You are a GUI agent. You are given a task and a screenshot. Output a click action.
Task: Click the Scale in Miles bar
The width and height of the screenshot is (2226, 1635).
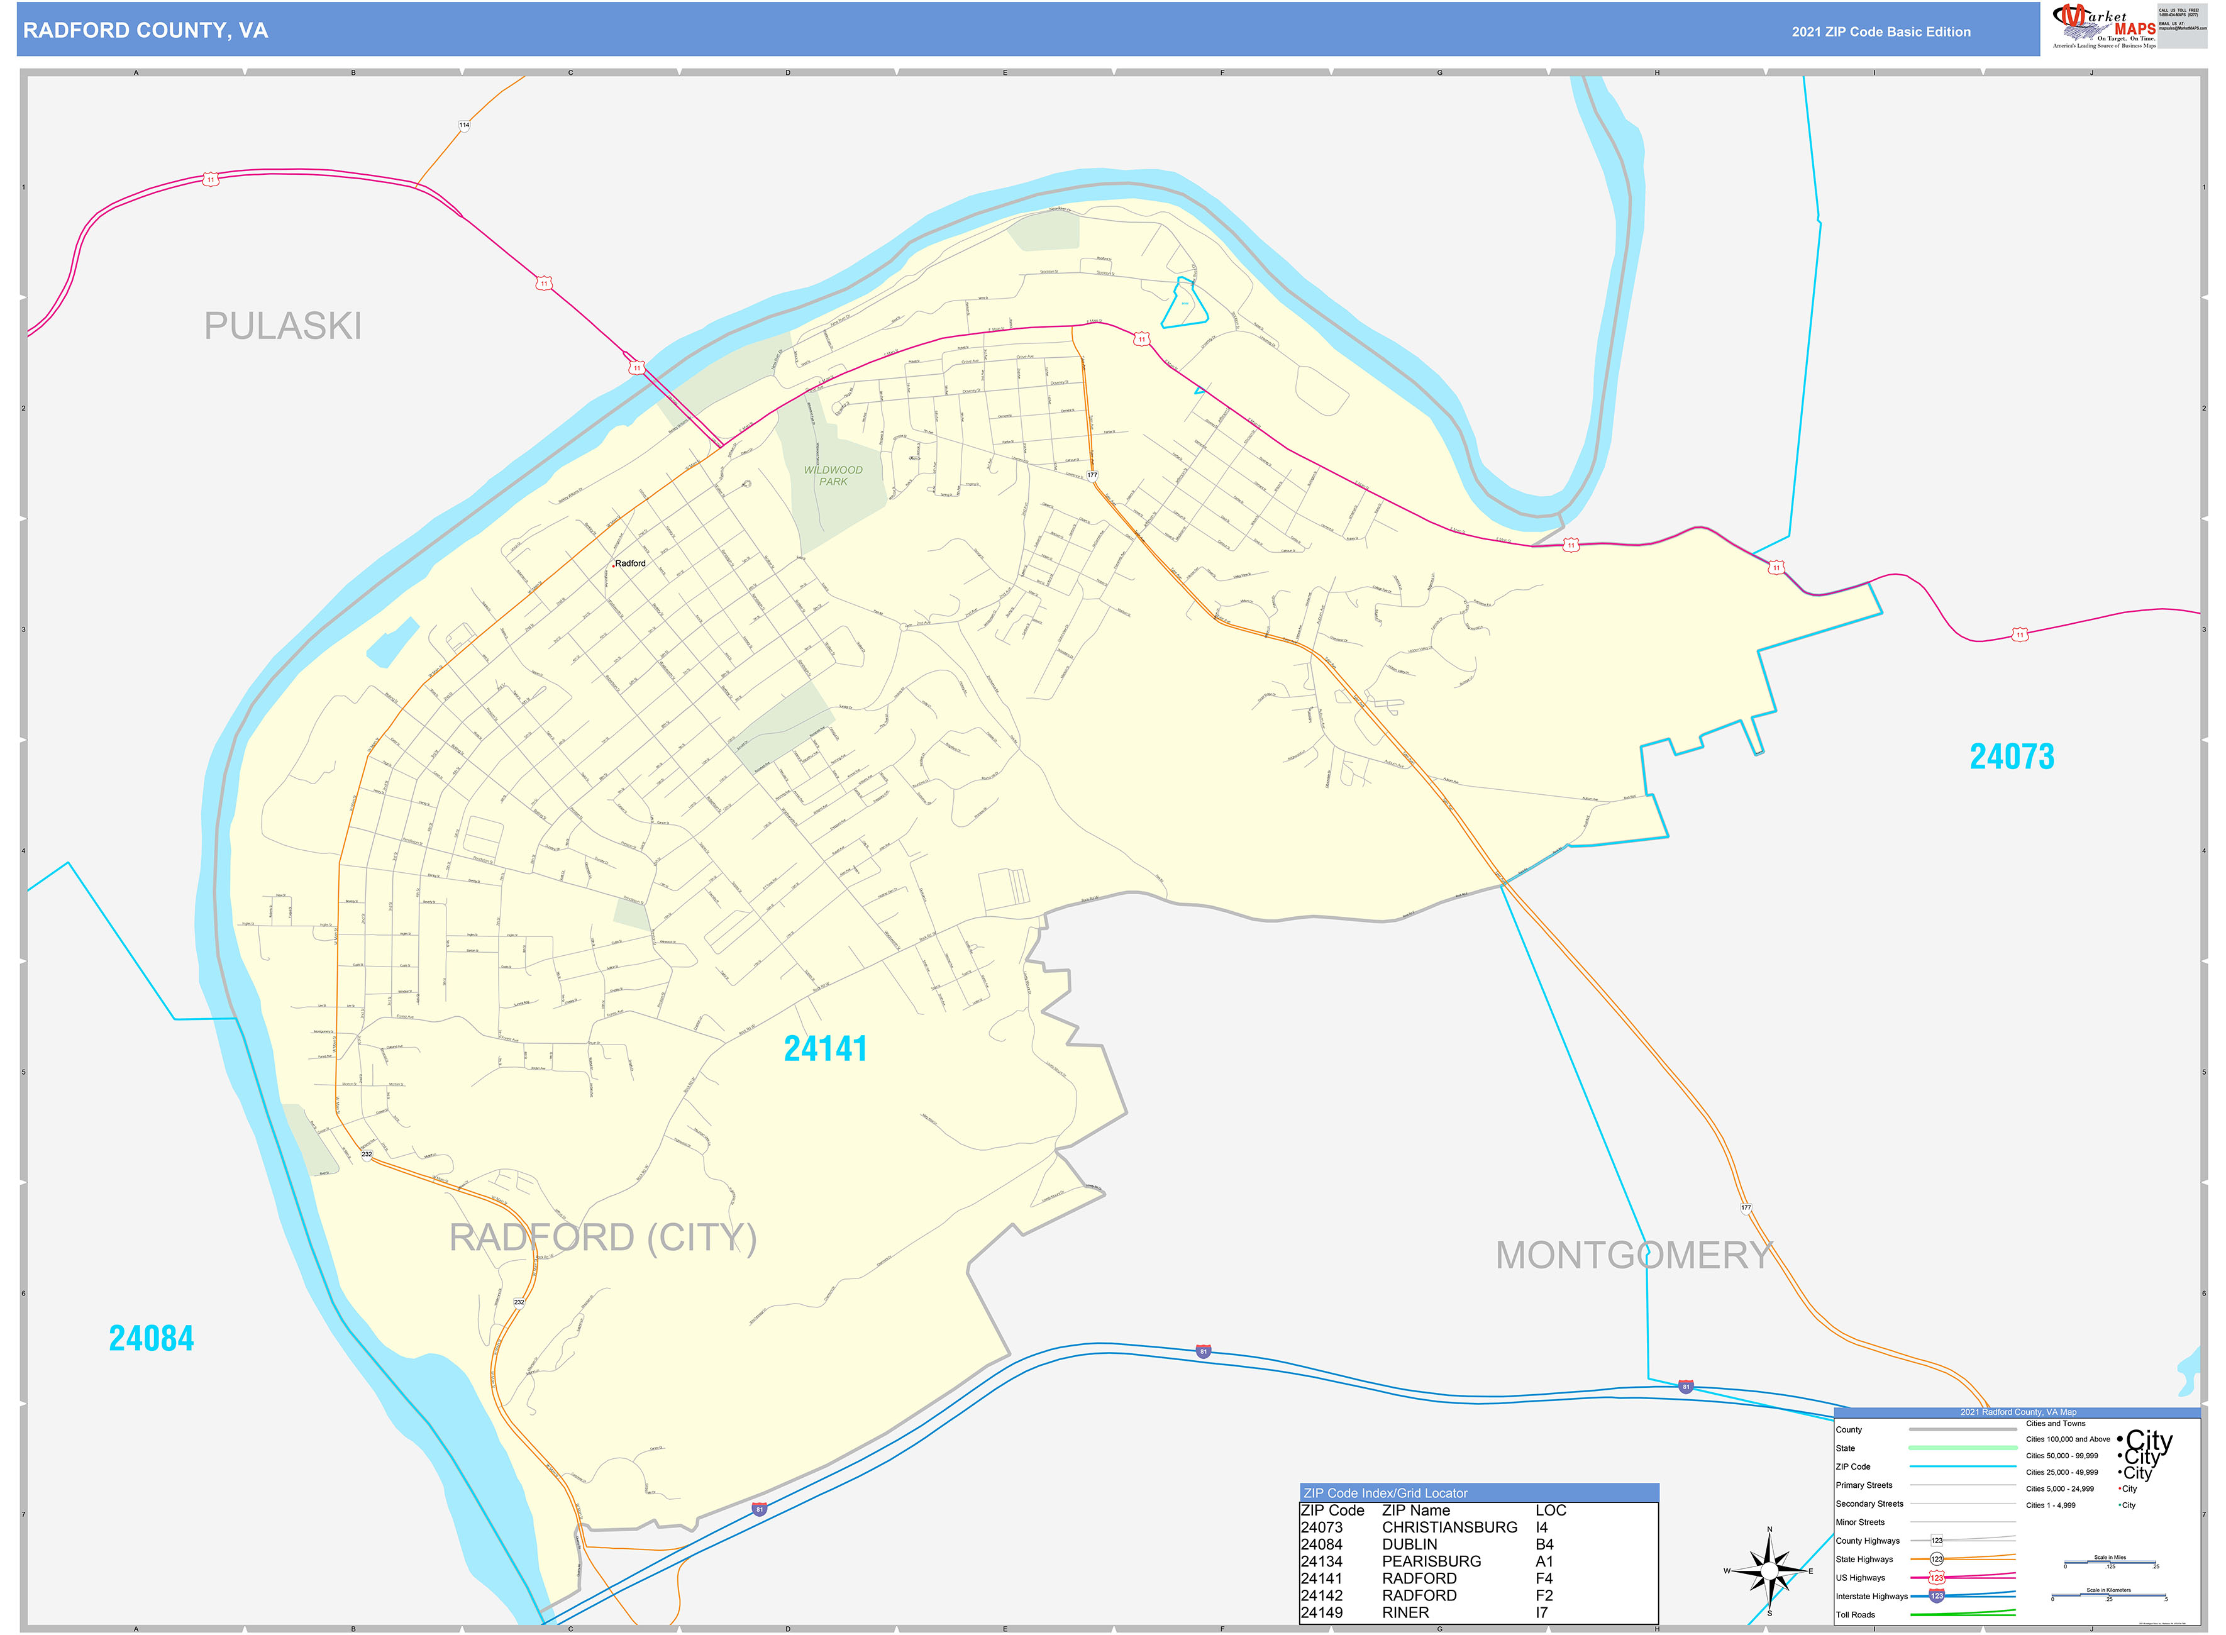click(x=2109, y=1564)
